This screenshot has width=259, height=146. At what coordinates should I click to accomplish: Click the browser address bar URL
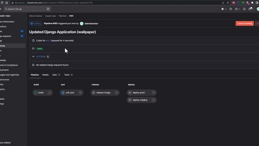click(x=60, y=3)
